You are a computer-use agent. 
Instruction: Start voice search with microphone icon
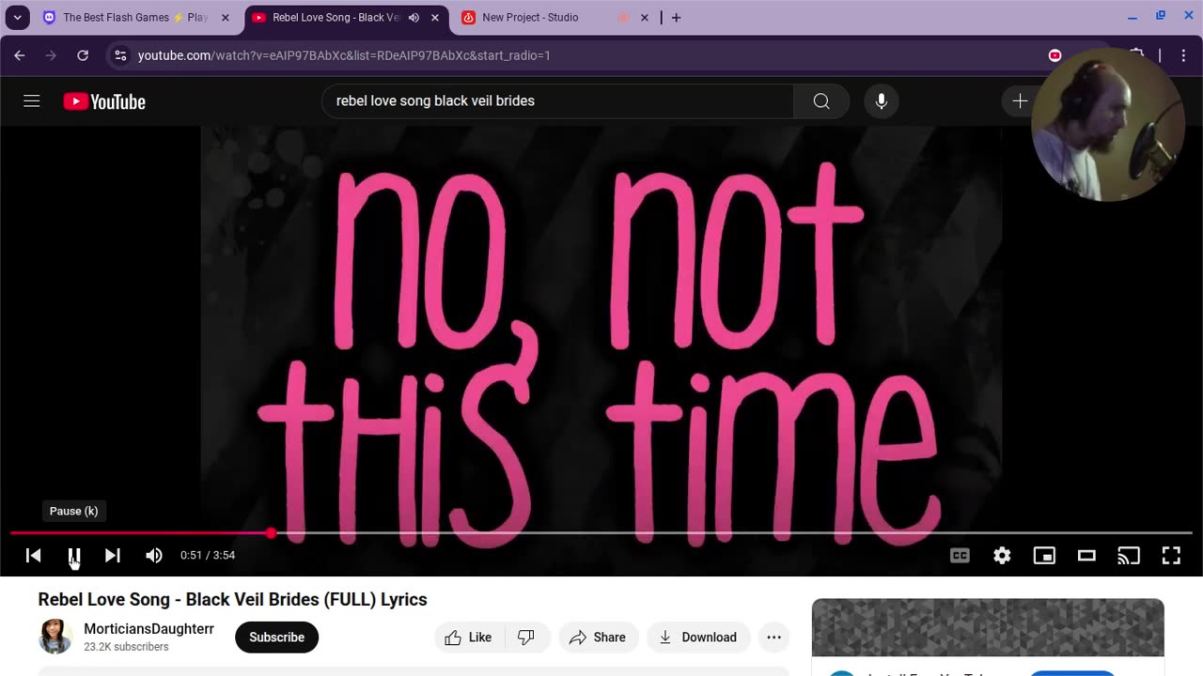pyautogui.click(x=882, y=101)
